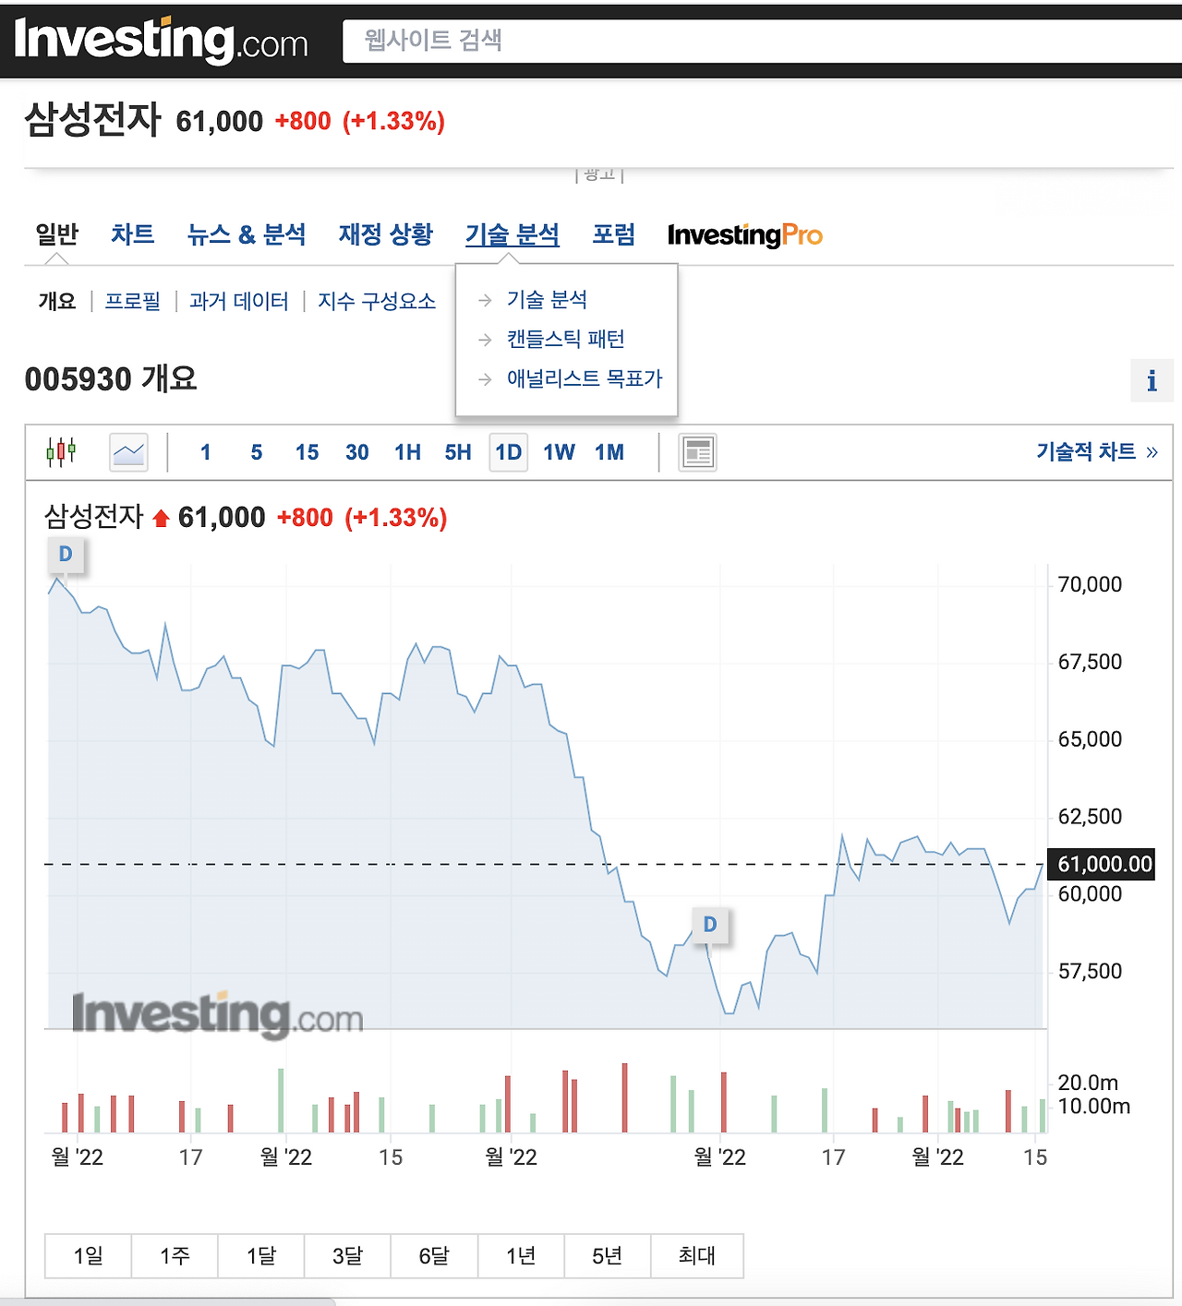Open the news panel icon in chart toolbar
The image size is (1182, 1306).
[x=697, y=452]
